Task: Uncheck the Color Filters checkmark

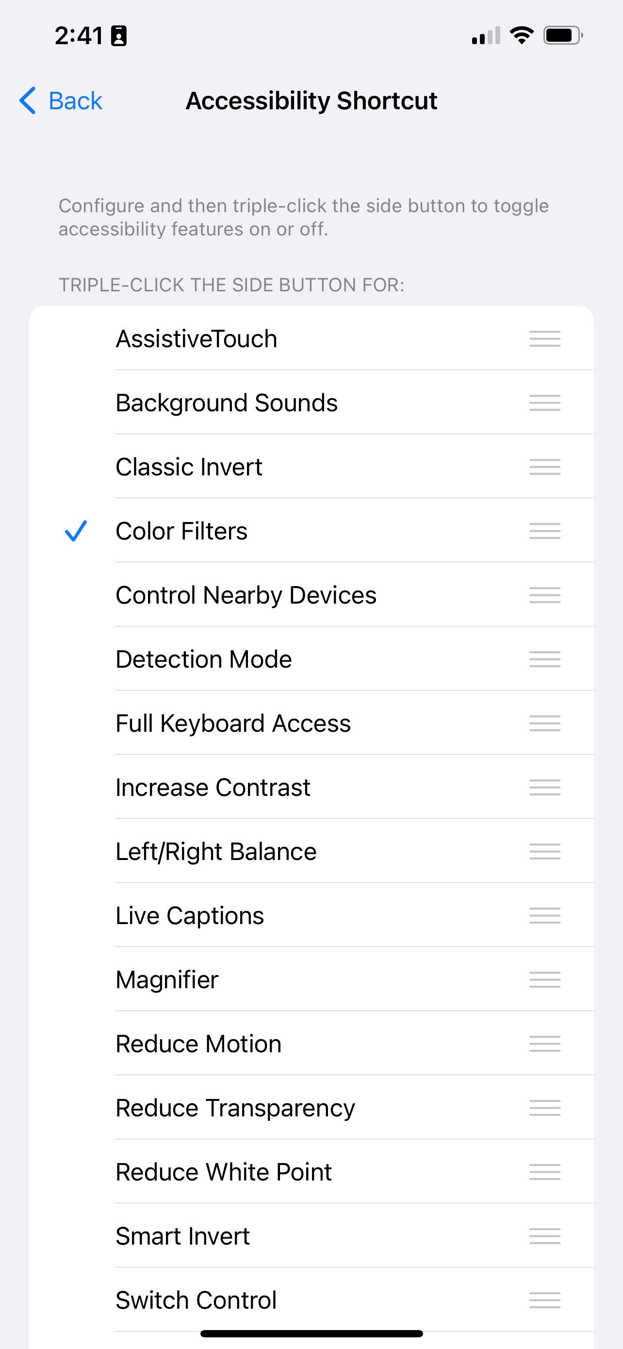Action: tap(76, 531)
